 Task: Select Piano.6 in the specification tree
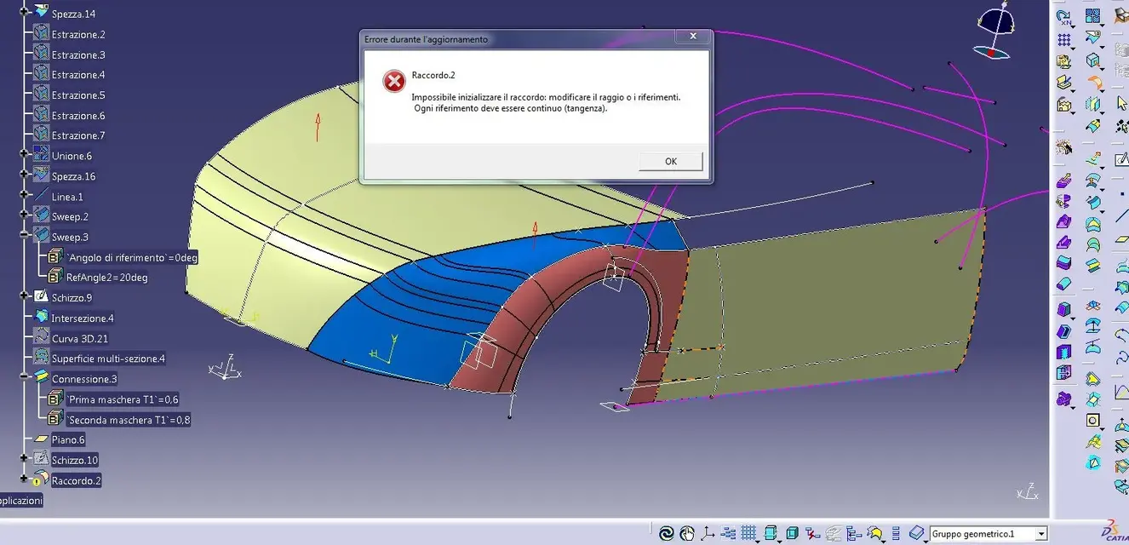[x=68, y=439]
